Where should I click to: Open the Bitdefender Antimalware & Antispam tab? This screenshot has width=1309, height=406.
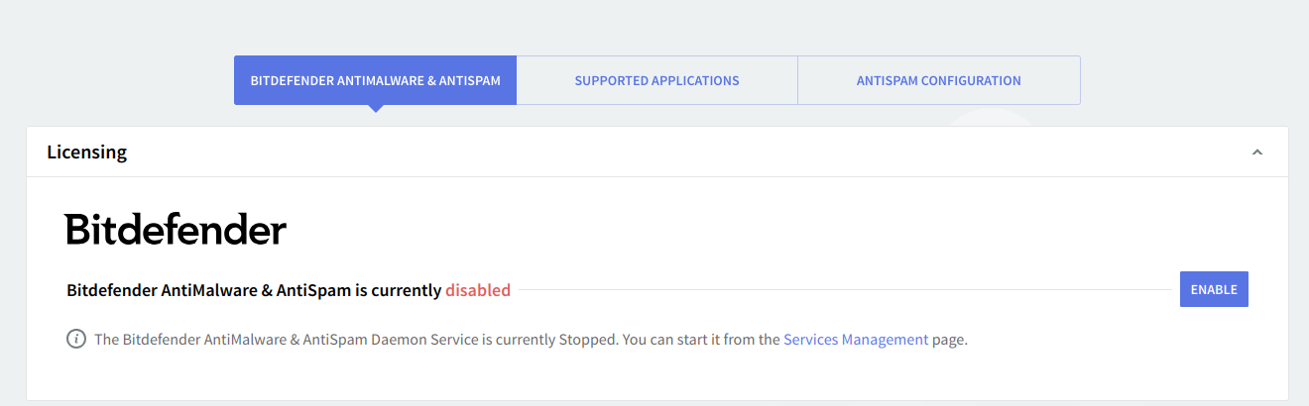[375, 80]
